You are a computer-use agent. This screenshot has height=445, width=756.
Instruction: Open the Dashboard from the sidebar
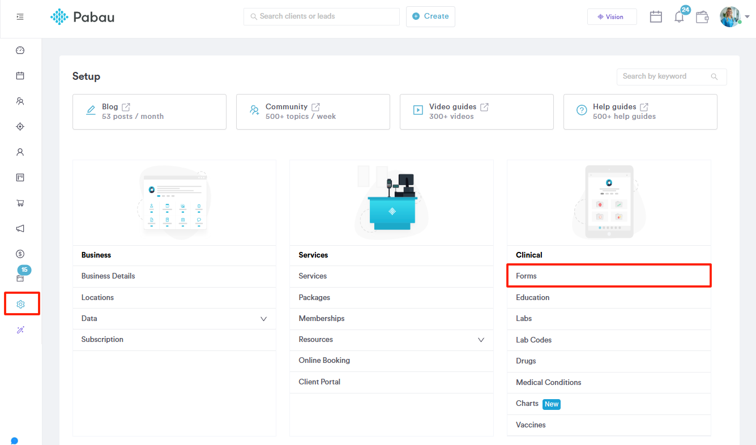(x=20, y=50)
